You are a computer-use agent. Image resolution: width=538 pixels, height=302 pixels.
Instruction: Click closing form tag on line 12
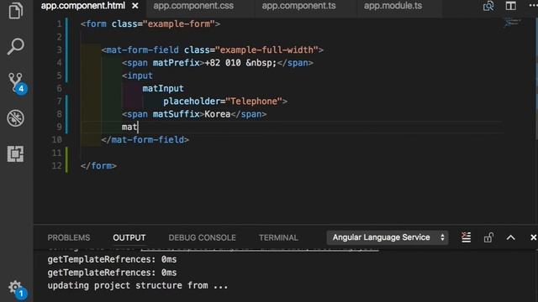(98, 166)
